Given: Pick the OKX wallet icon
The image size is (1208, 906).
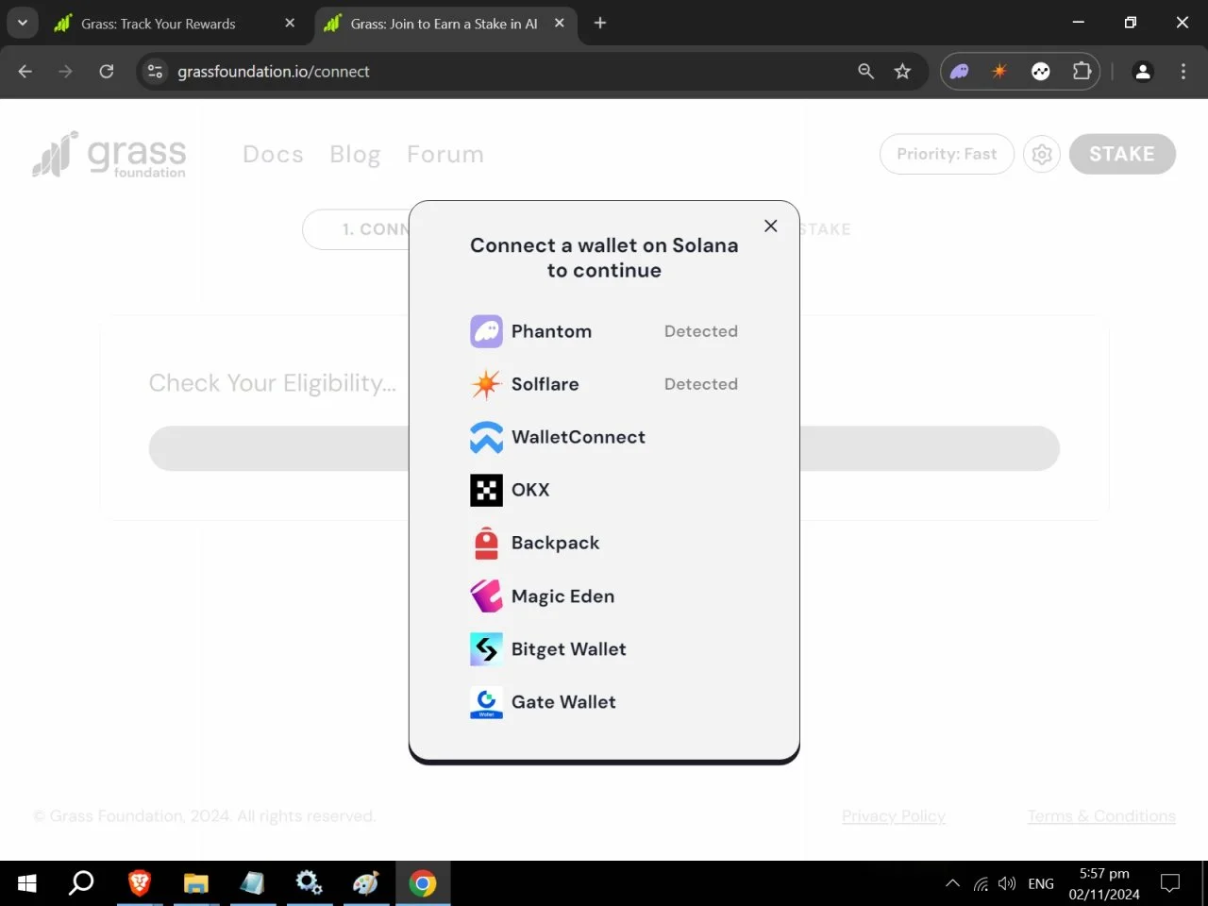Looking at the screenshot, I should pos(486,490).
